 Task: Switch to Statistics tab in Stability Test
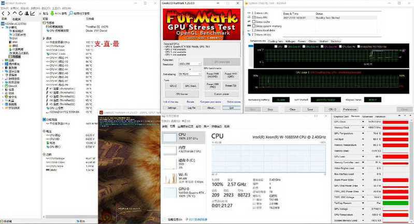point(336,41)
